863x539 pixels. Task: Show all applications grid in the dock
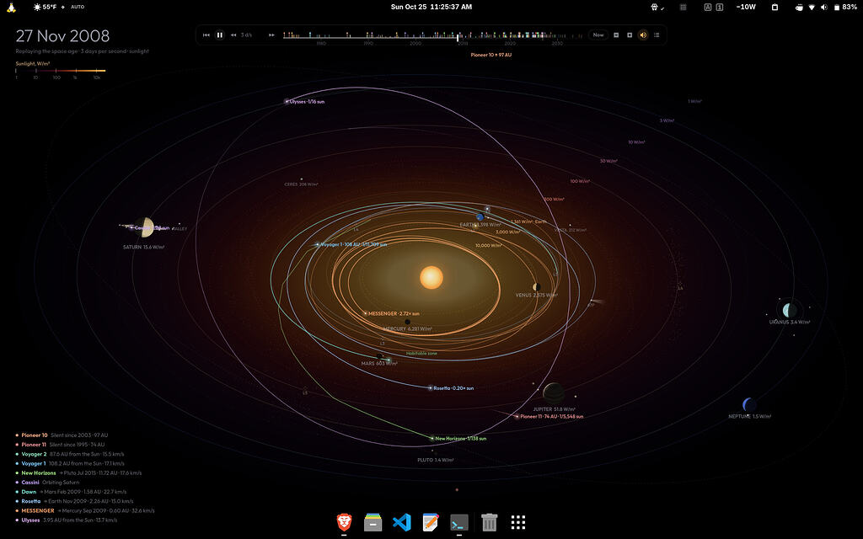tap(518, 522)
